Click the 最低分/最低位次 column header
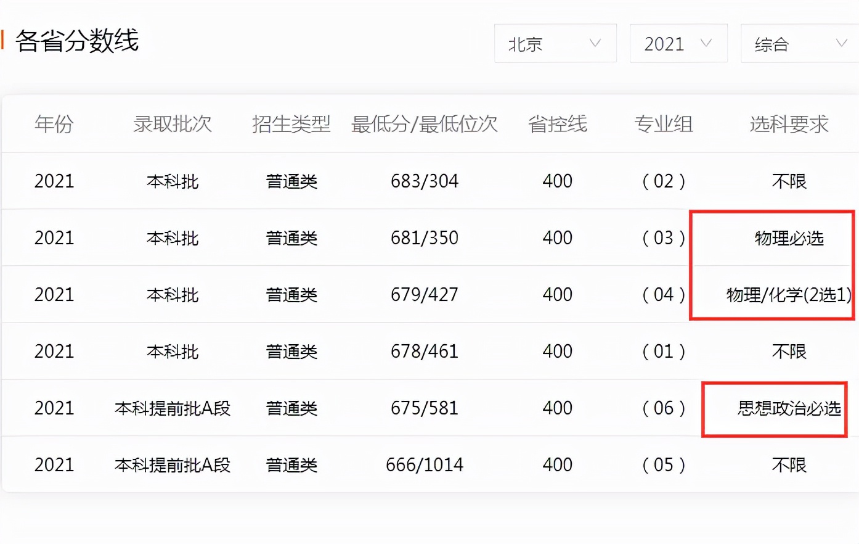Screen dimensions: 859x544 (x=425, y=124)
